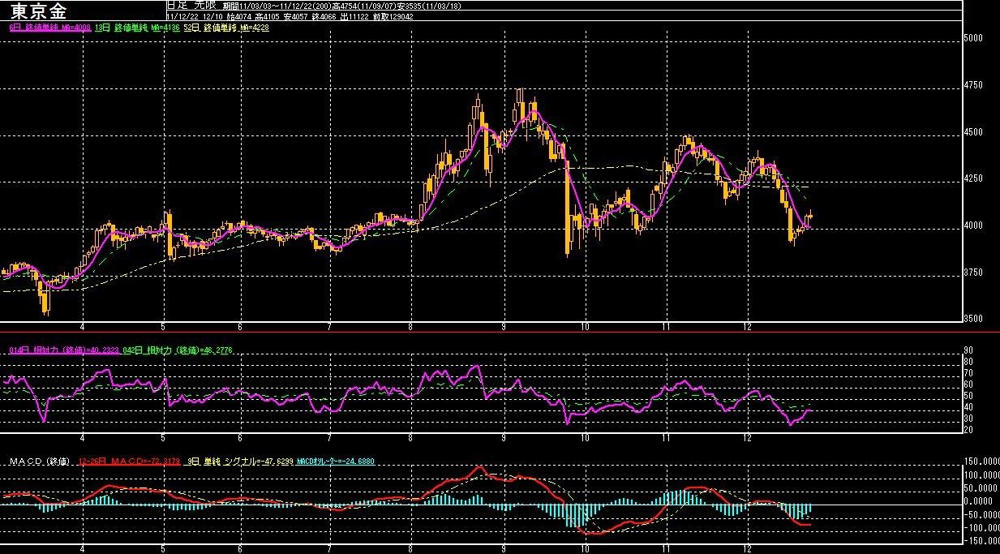
Task: Click month 6 label under price chart
Action: click(x=241, y=326)
